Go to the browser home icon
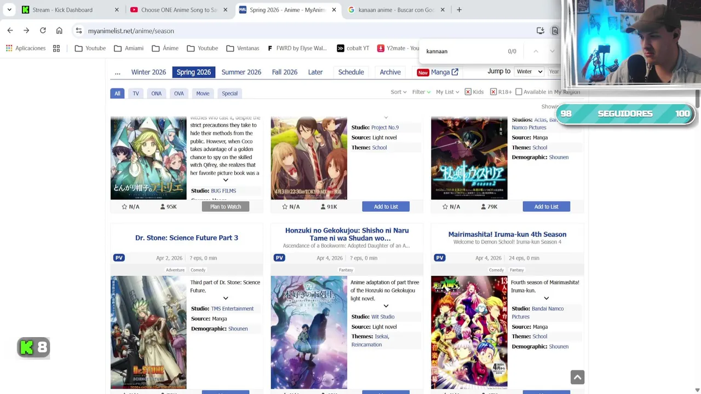The height and width of the screenshot is (394, 701). click(x=59, y=31)
